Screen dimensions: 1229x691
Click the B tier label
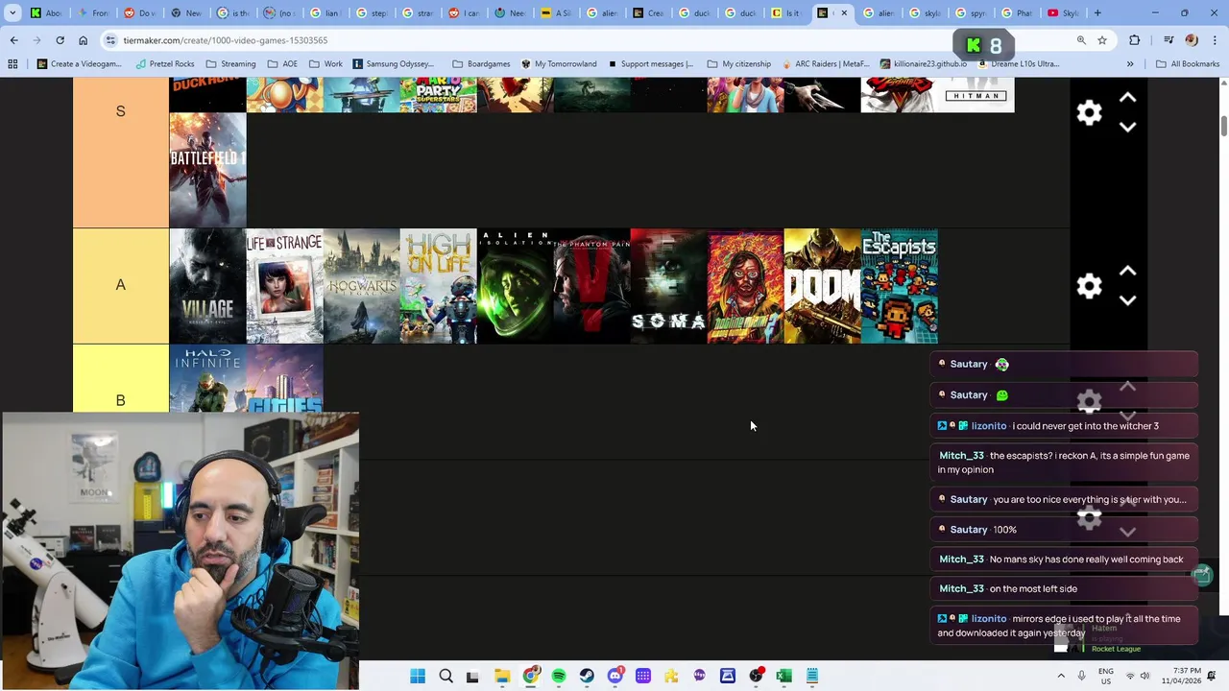click(x=120, y=379)
